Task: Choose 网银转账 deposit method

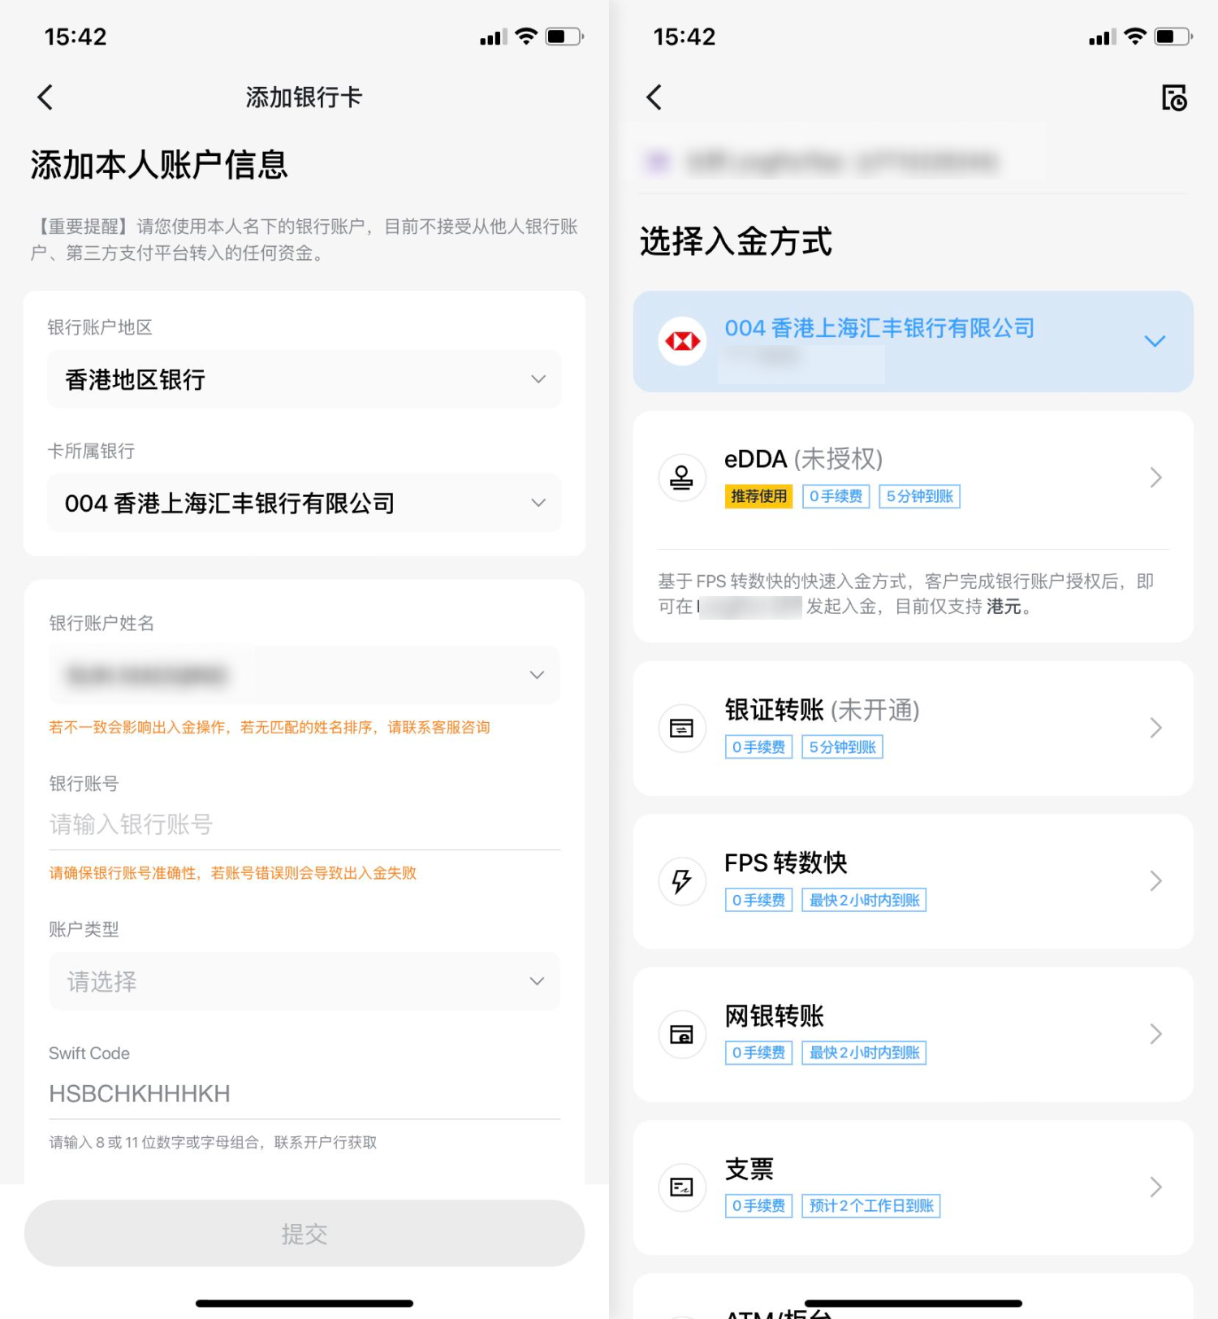Action: click(x=914, y=1034)
